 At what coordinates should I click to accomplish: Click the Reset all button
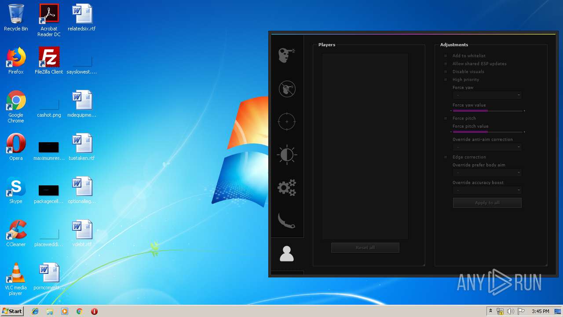tap(365, 247)
